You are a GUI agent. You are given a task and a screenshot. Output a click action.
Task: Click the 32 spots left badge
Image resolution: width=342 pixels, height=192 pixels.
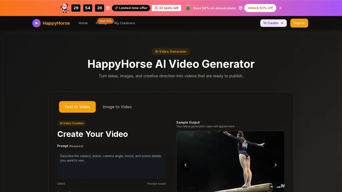(x=166, y=8)
